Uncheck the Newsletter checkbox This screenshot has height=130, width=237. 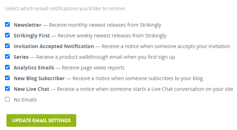(7, 24)
